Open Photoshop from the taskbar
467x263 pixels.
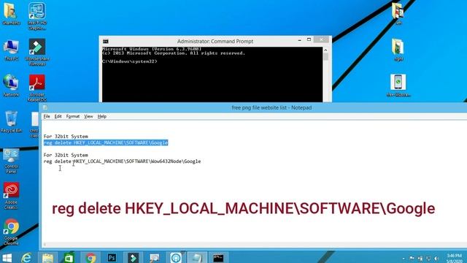tap(112, 257)
